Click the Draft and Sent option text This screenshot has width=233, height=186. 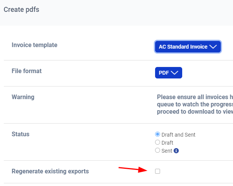coord(178,135)
